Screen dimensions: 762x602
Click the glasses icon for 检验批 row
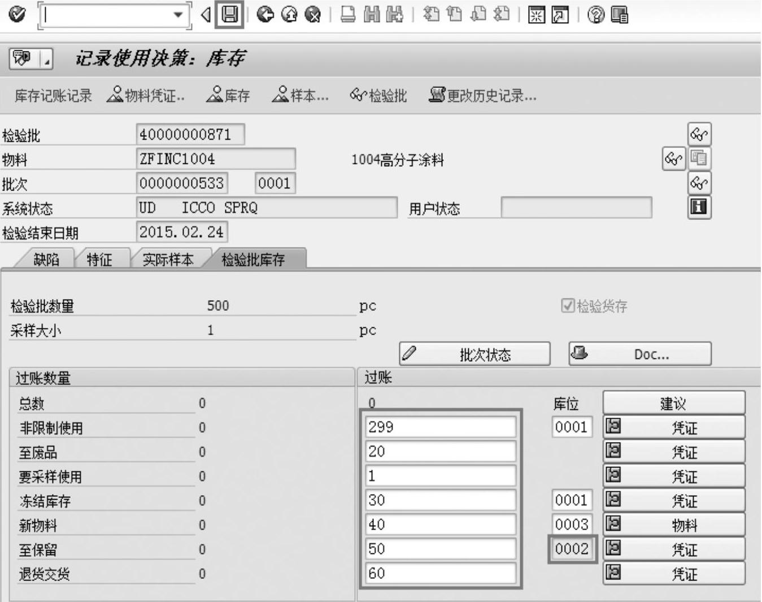(699, 135)
